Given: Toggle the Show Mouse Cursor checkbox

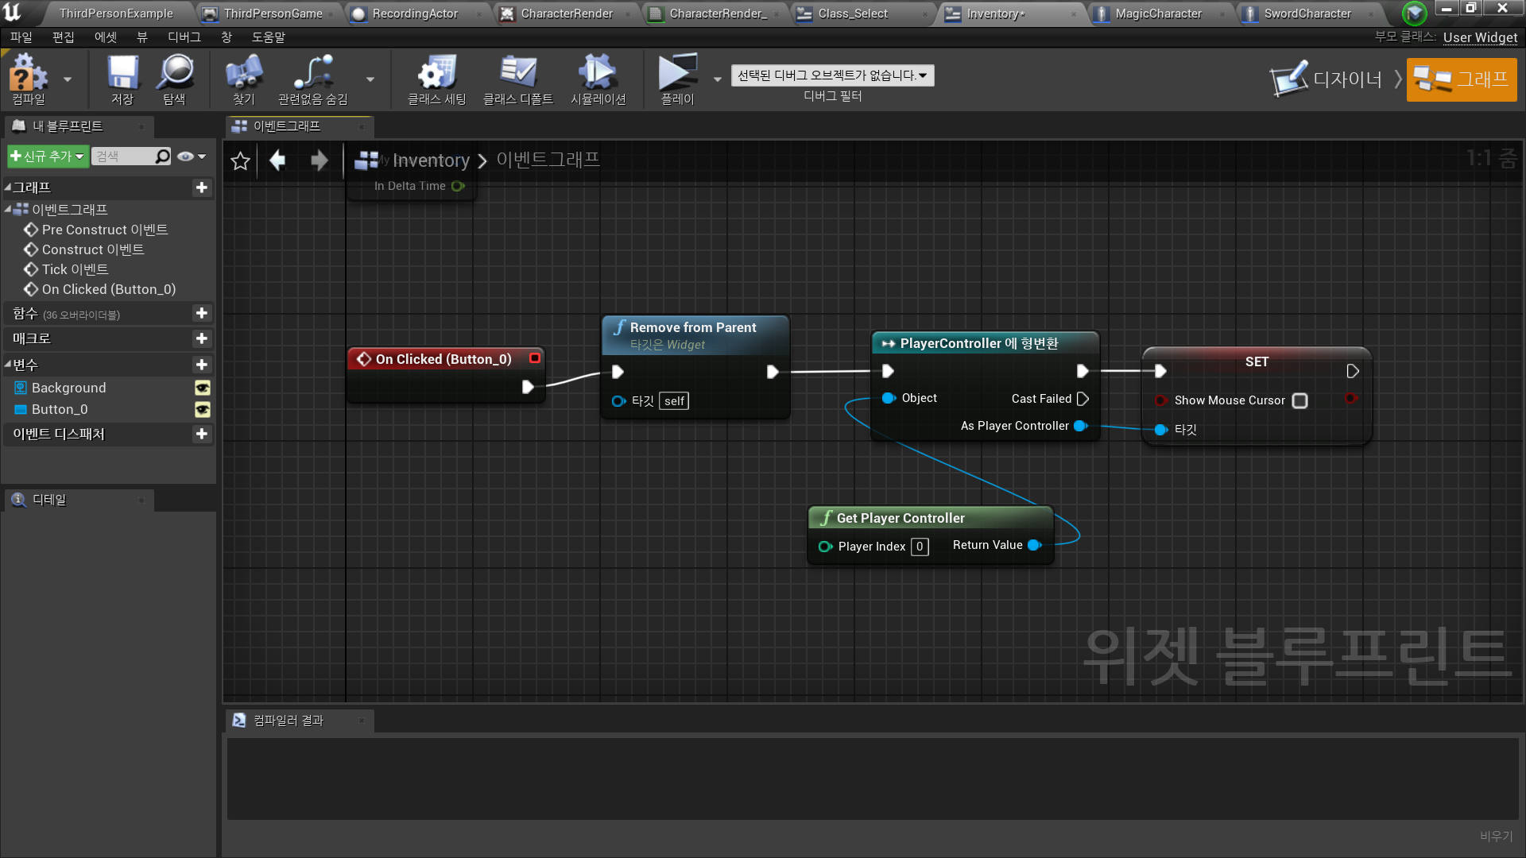Looking at the screenshot, I should [1299, 401].
